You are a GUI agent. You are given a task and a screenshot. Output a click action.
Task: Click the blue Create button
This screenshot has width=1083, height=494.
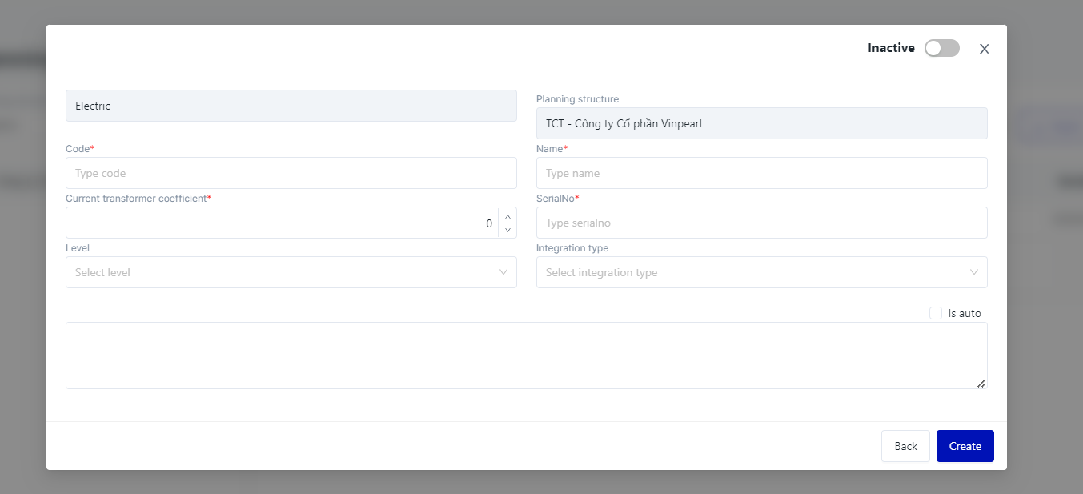click(x=965, y=446)
